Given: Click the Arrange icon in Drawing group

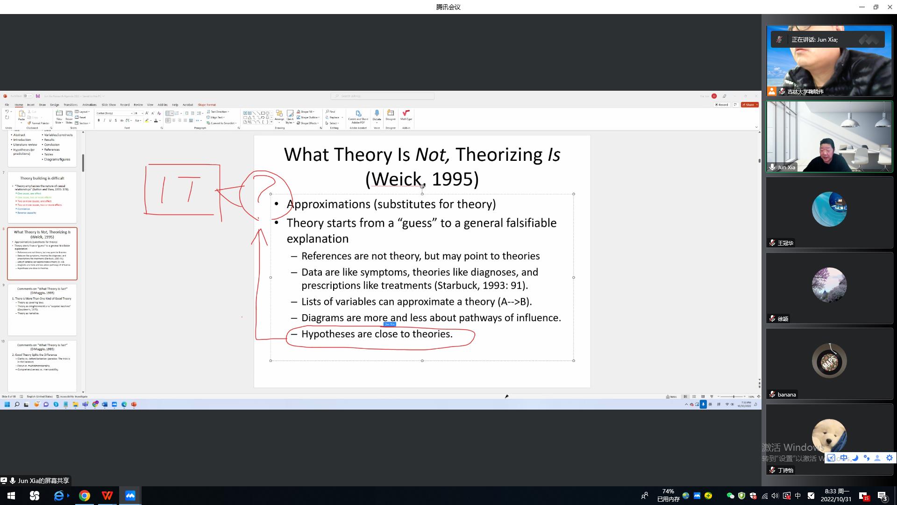Looking at the screenshot, I should 279,114.
